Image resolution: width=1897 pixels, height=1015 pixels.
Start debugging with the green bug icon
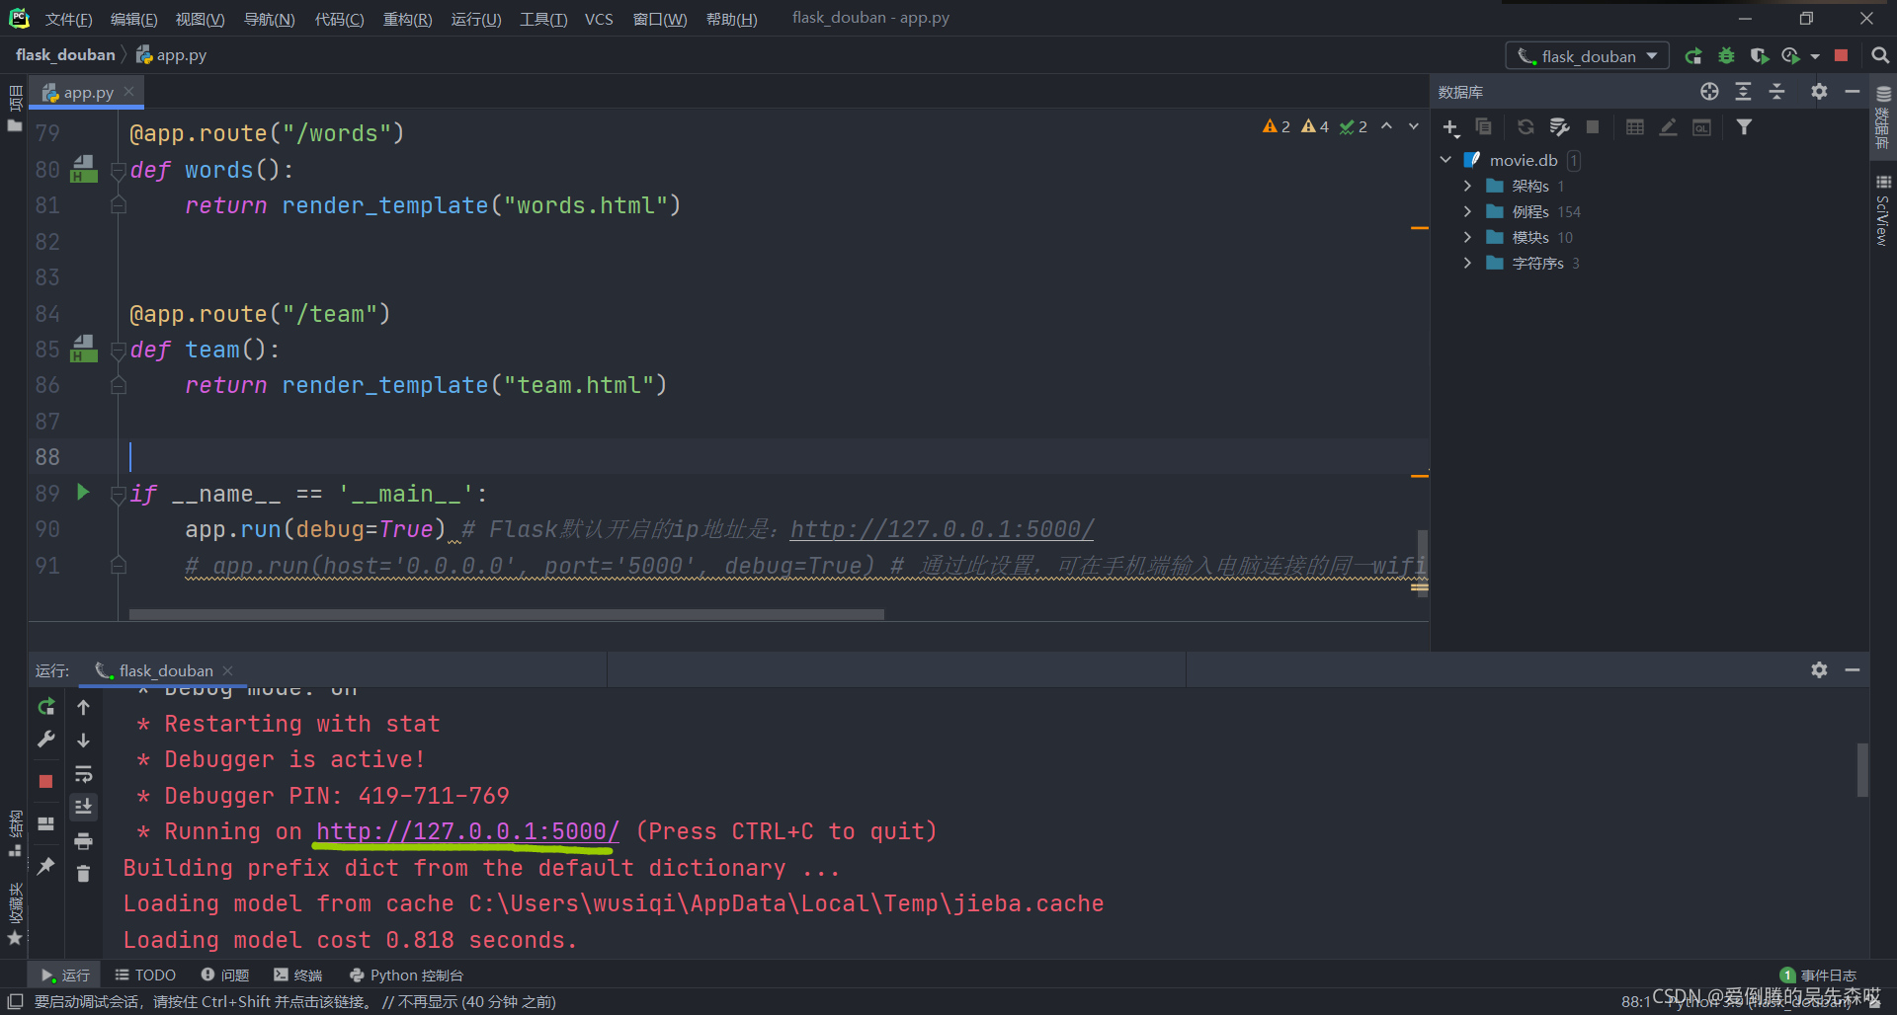[1726, 56]
